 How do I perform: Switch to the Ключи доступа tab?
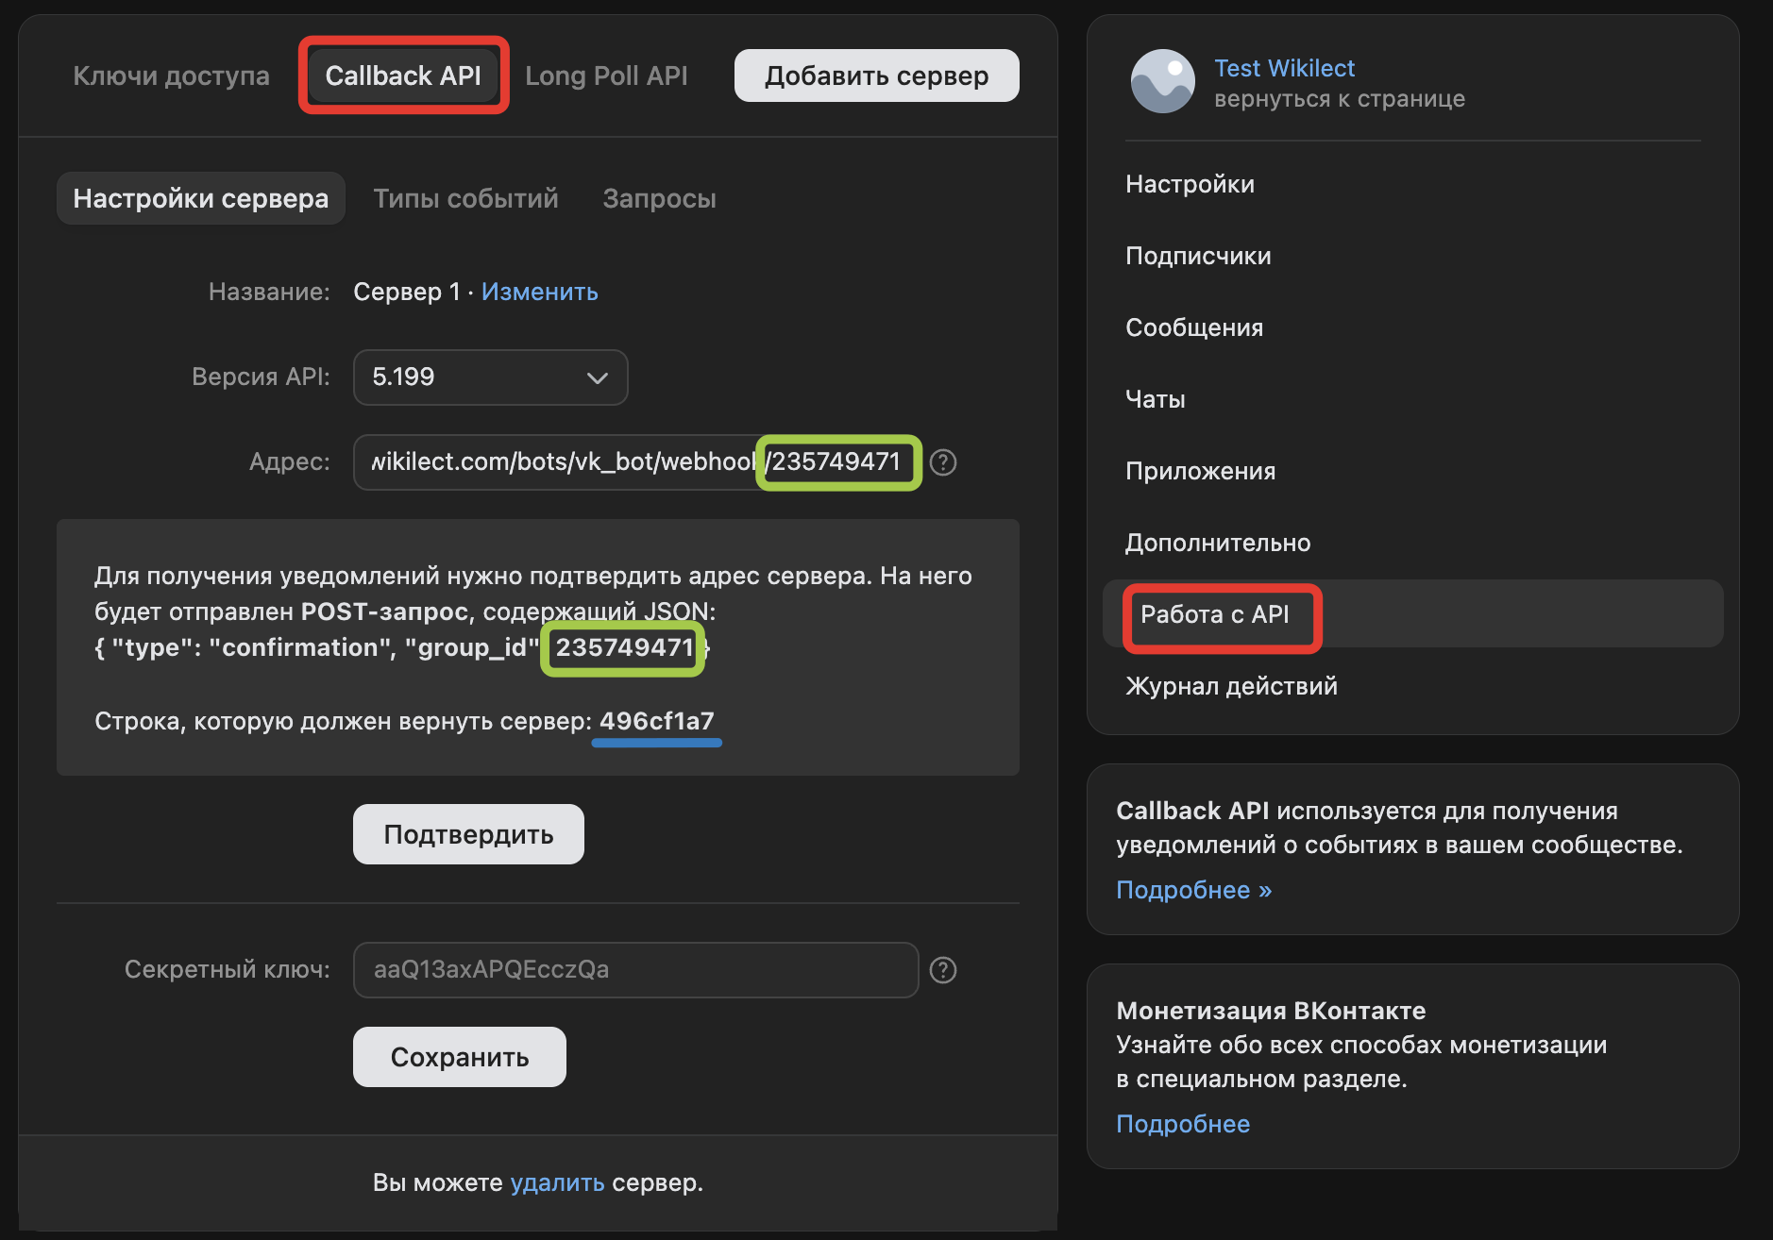171,75
